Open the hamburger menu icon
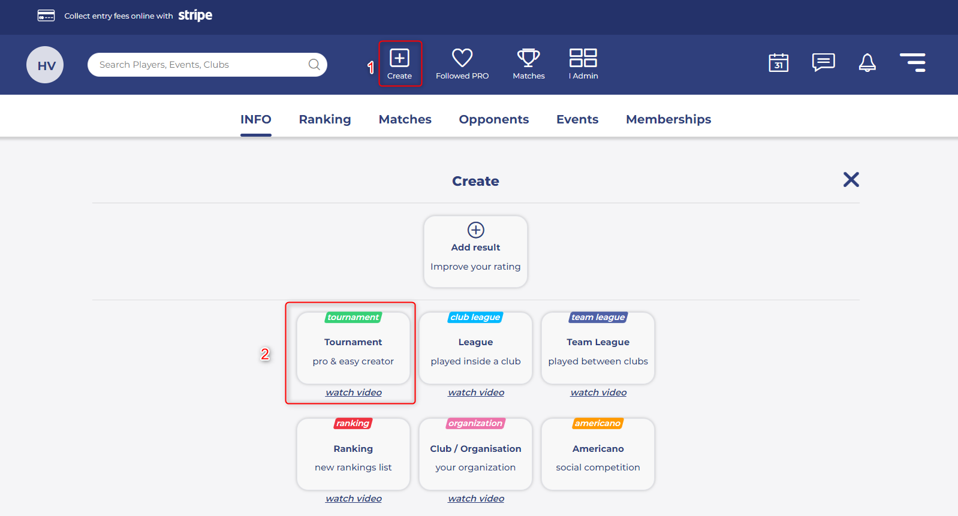The image size is (958, 516). point(912,62)
